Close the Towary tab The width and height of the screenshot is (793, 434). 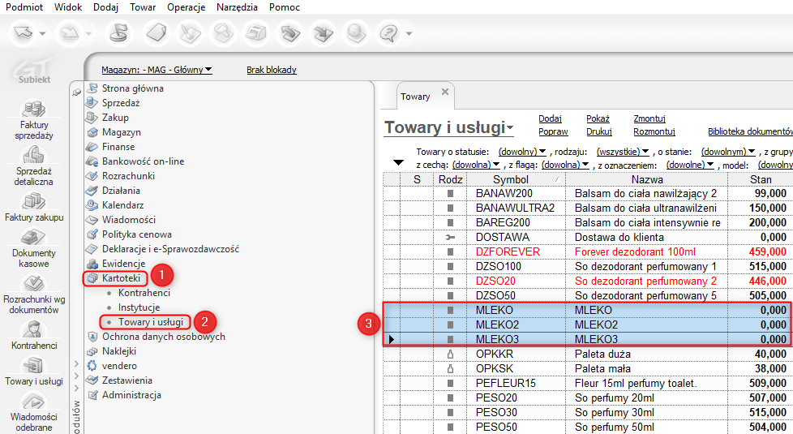(445, 92)
